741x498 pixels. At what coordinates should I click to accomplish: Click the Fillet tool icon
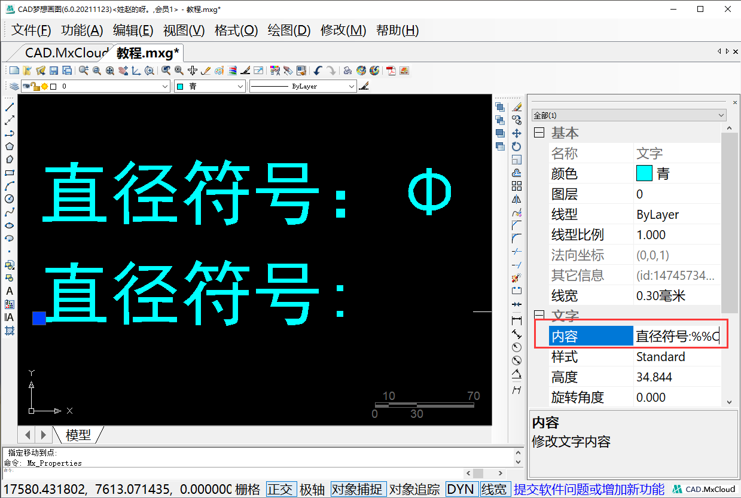point(517,239)
